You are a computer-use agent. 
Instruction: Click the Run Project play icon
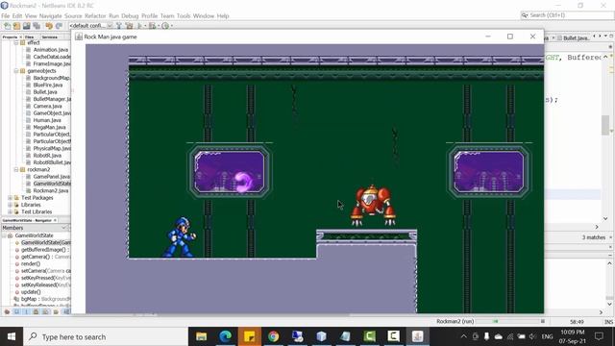[x=139, y=26]
